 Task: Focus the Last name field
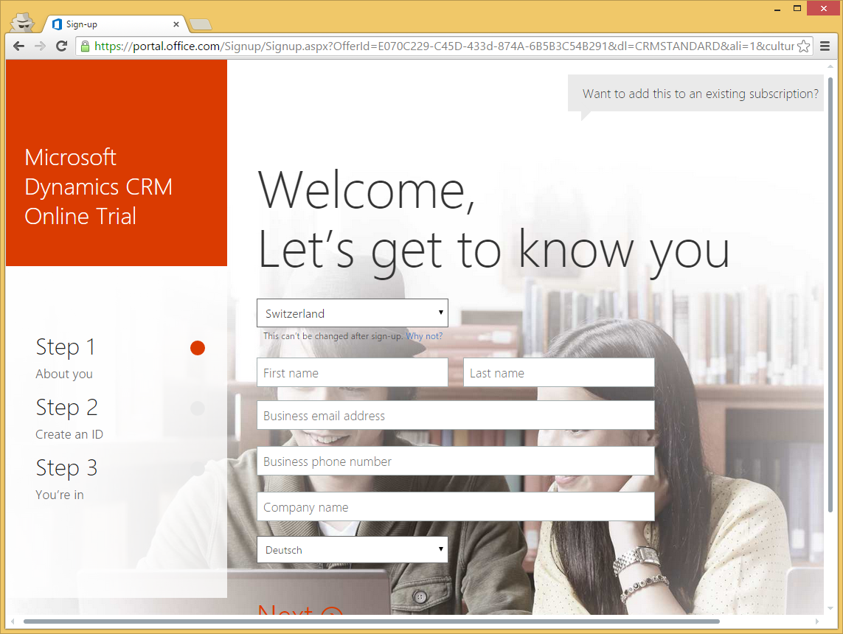[558, 372]
